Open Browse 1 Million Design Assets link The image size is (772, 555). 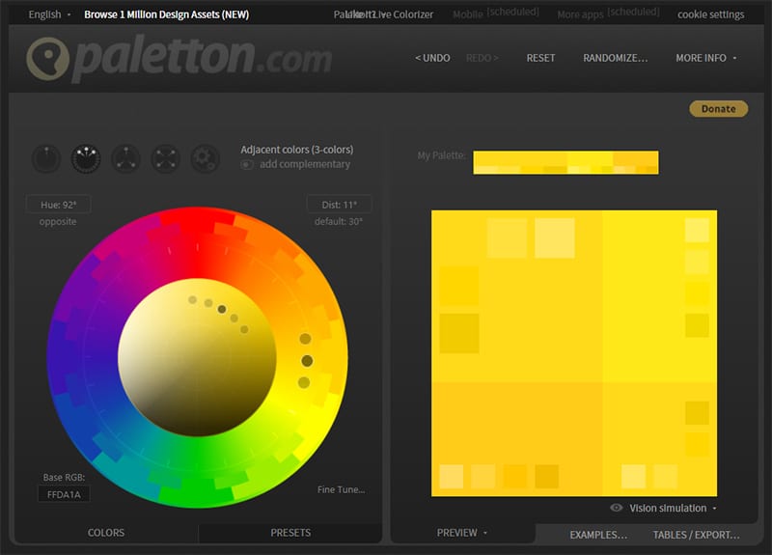coord(166,14)
